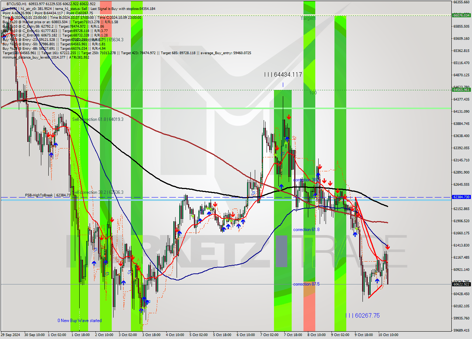Click time axis label '5 Oct 18:00'

(x=222, y=335)
